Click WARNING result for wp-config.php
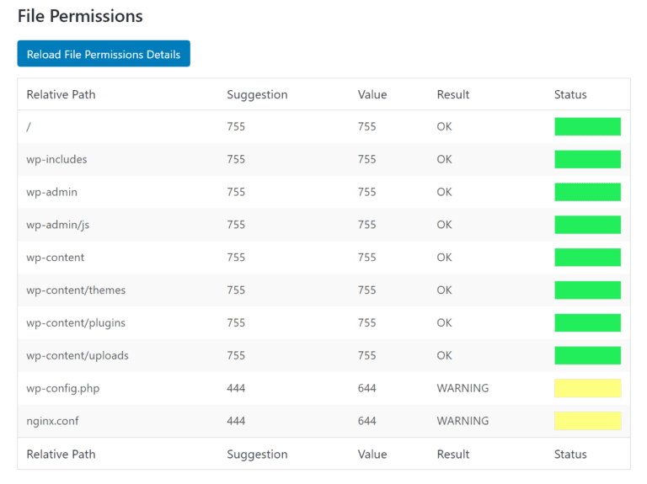647x484 pixels. [463, 388]
